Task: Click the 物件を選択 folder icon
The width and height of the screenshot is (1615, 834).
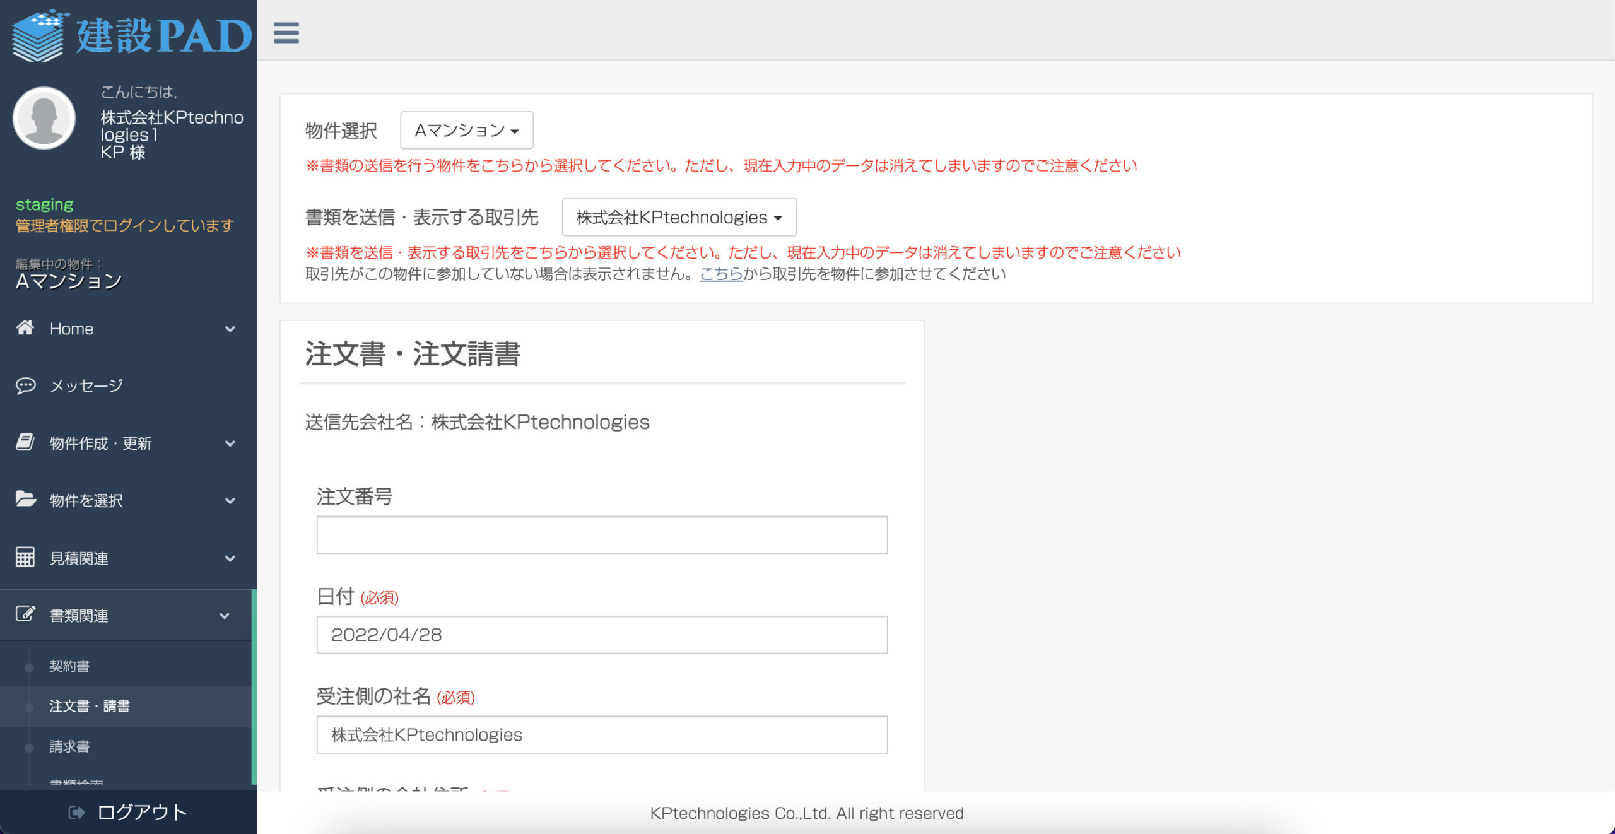Action: pyautogui.click(x=25, y=500)
